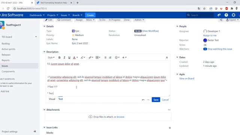
Task: Open the emoticon icons dropdown
Action: pyautogui.click(x=117, y=57)
